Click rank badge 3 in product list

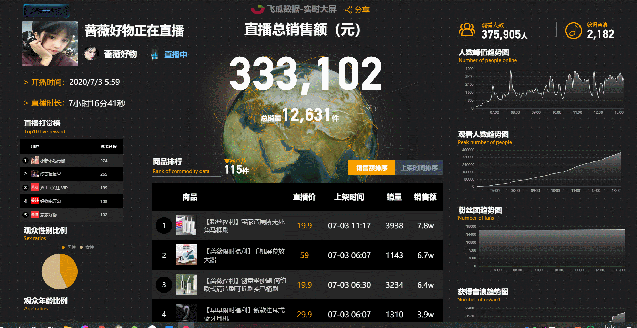point(164,285)
